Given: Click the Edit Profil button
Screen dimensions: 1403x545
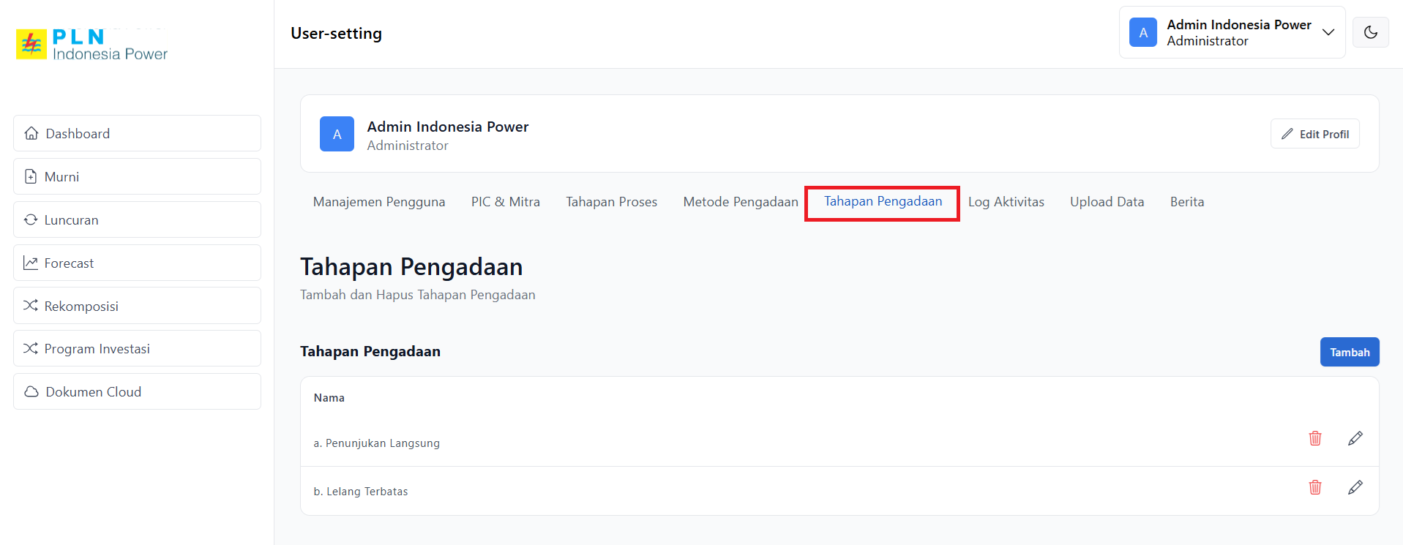Looking at the screenshot, I should pyautogui.click(x=1314, y=134).
